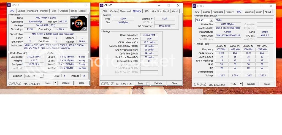Image resolution: width=282 pixels, height=135 pixels.
Task: Open the Bench tab in the CPU window
Action: 74,11
